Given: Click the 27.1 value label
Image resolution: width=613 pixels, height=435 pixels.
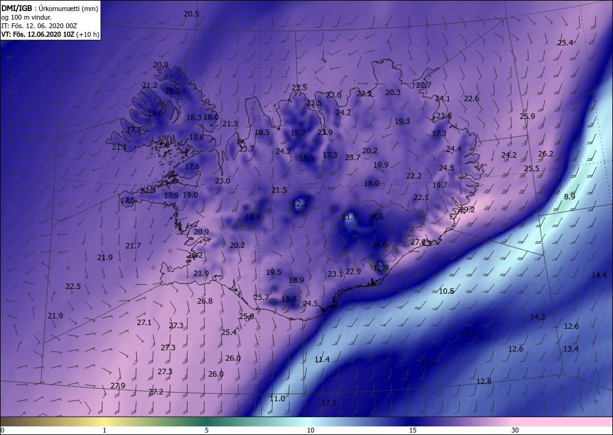Looking at the screenshot, I should point(144,322).
